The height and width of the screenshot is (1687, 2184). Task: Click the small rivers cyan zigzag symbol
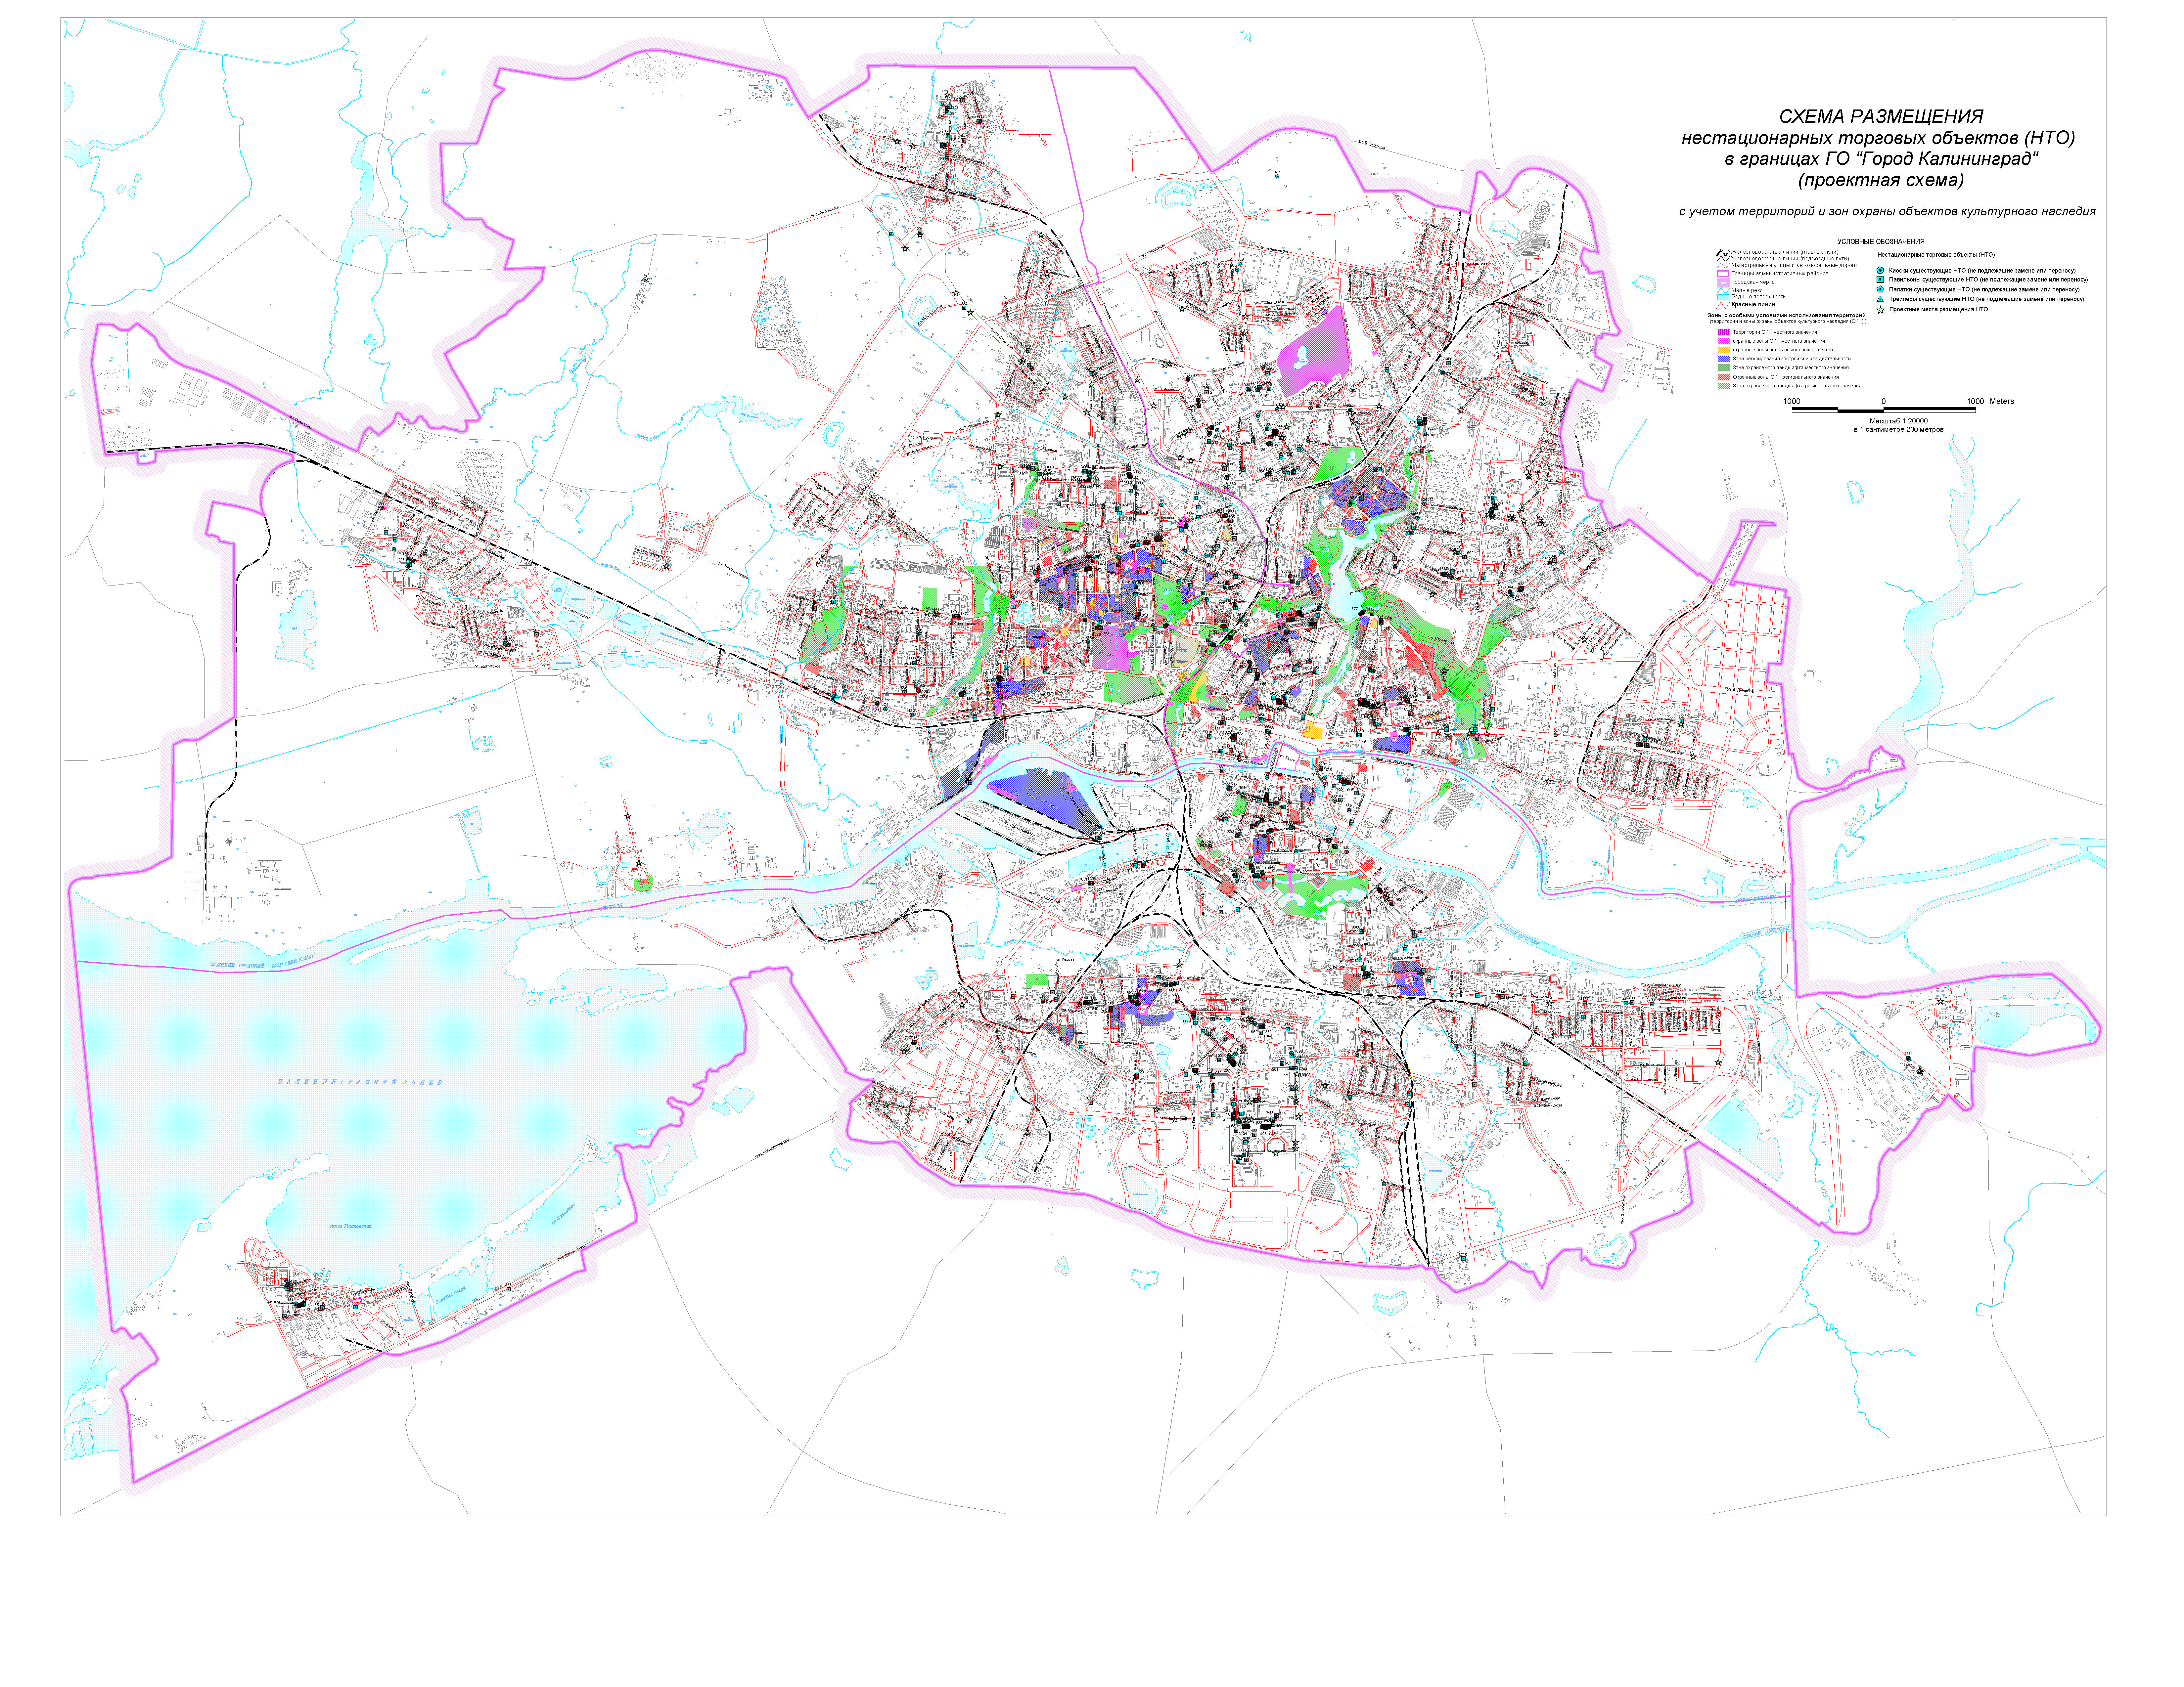click(x=1723, y=291)
